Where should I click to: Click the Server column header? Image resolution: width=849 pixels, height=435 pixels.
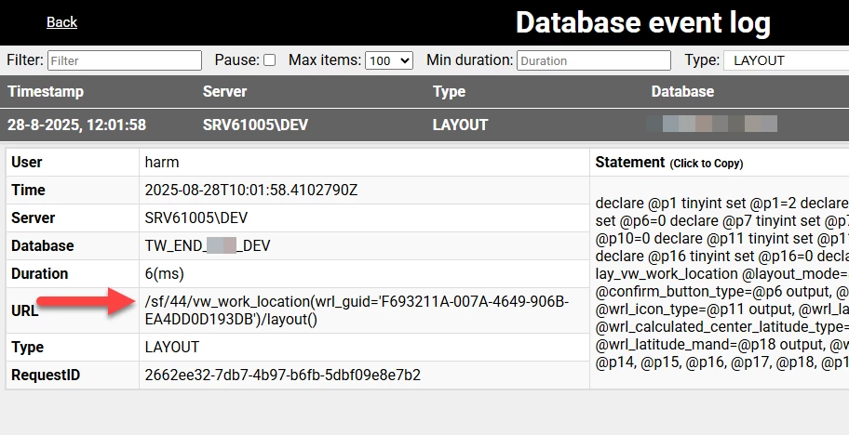(224, 92)
